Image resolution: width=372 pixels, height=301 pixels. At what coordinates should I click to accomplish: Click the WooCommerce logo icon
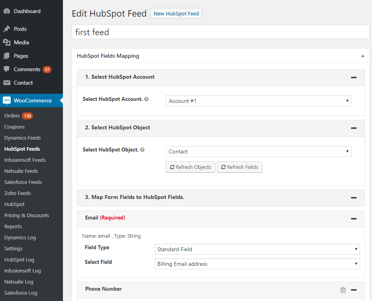[7, 100]
